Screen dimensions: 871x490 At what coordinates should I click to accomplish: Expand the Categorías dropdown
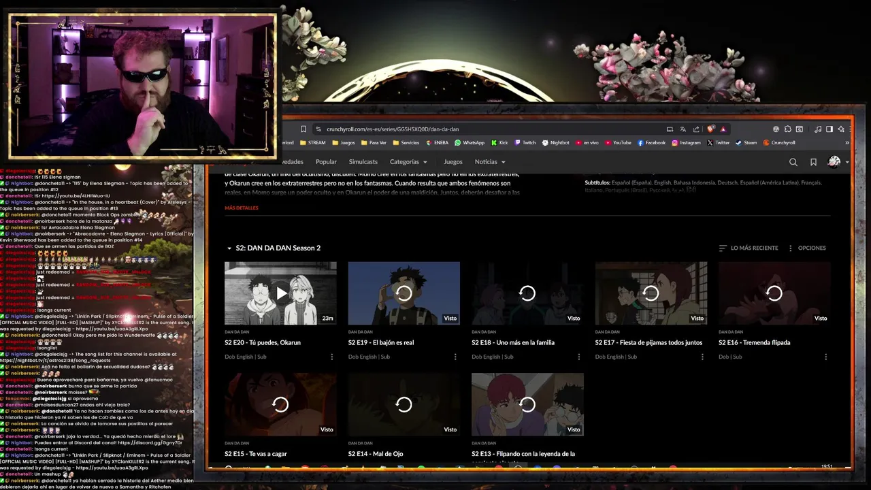pyautogui.click(x=408, y=162)
